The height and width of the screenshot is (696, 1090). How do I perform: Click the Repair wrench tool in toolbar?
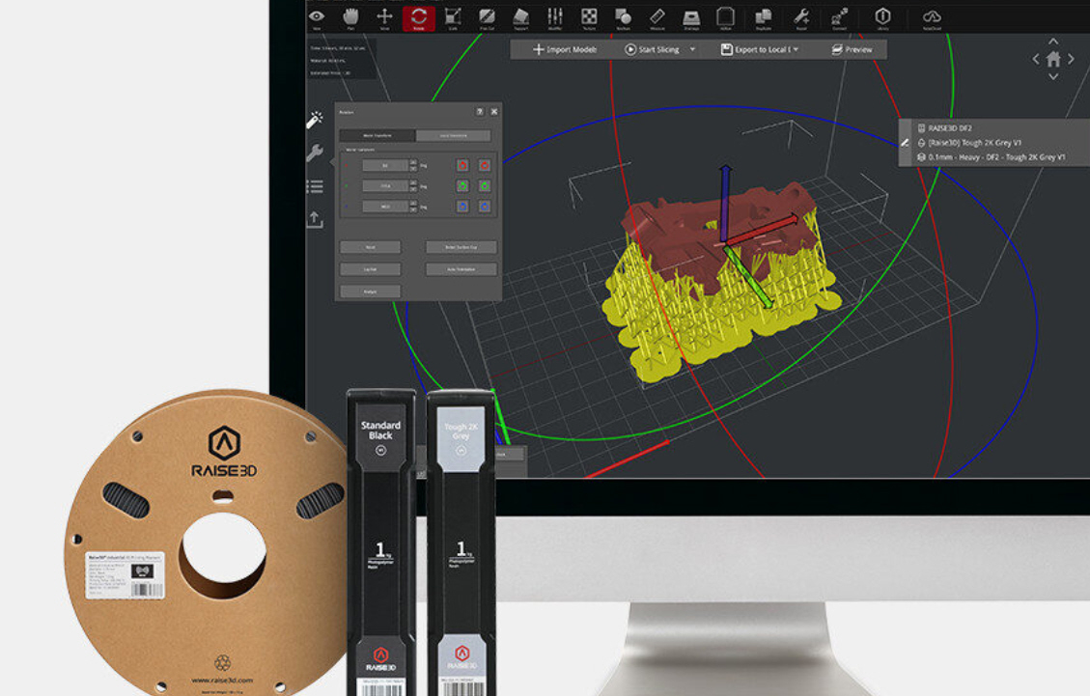800,15
